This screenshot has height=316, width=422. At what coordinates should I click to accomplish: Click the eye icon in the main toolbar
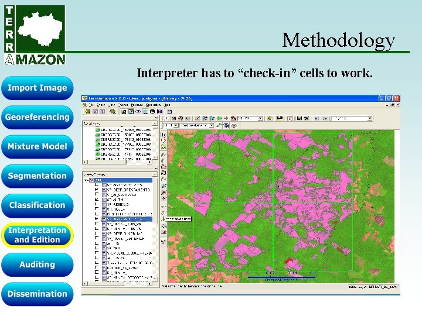[138, 112]
